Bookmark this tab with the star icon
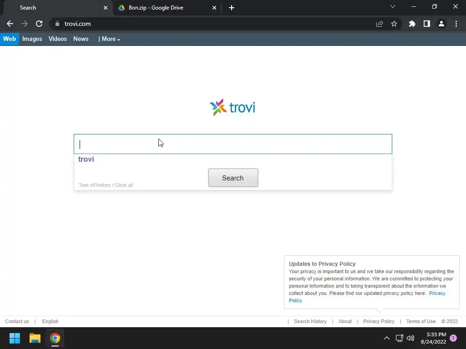Screen dimensions: 466x349 [394, 24]
